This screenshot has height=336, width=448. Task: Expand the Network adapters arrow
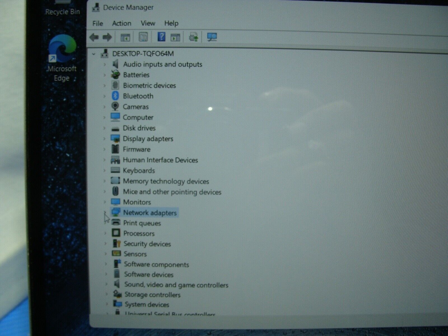(105, 213)
